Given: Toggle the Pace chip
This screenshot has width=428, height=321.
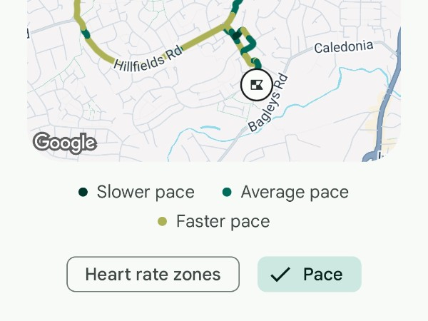Looking at the screenshot, I should 310,275.
